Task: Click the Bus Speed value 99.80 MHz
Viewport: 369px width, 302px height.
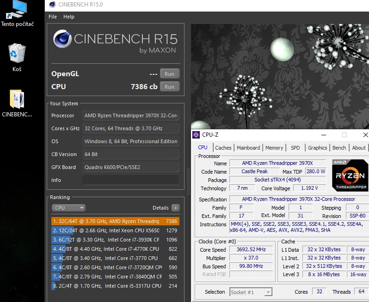Action: [x=251, y=266]
